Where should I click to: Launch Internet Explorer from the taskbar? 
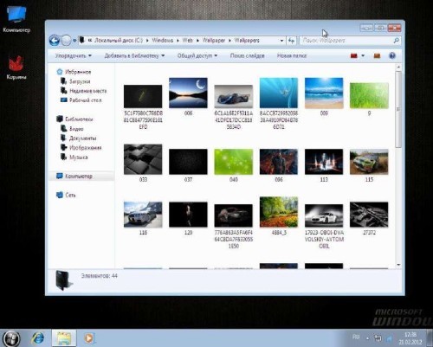click(38, 338)
